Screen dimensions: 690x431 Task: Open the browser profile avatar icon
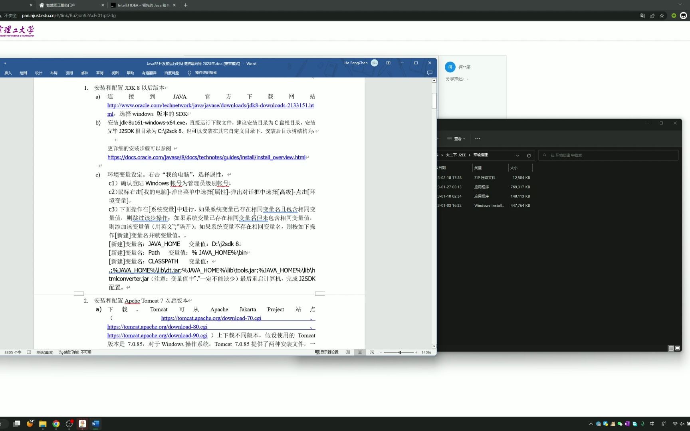pos(683,16)
